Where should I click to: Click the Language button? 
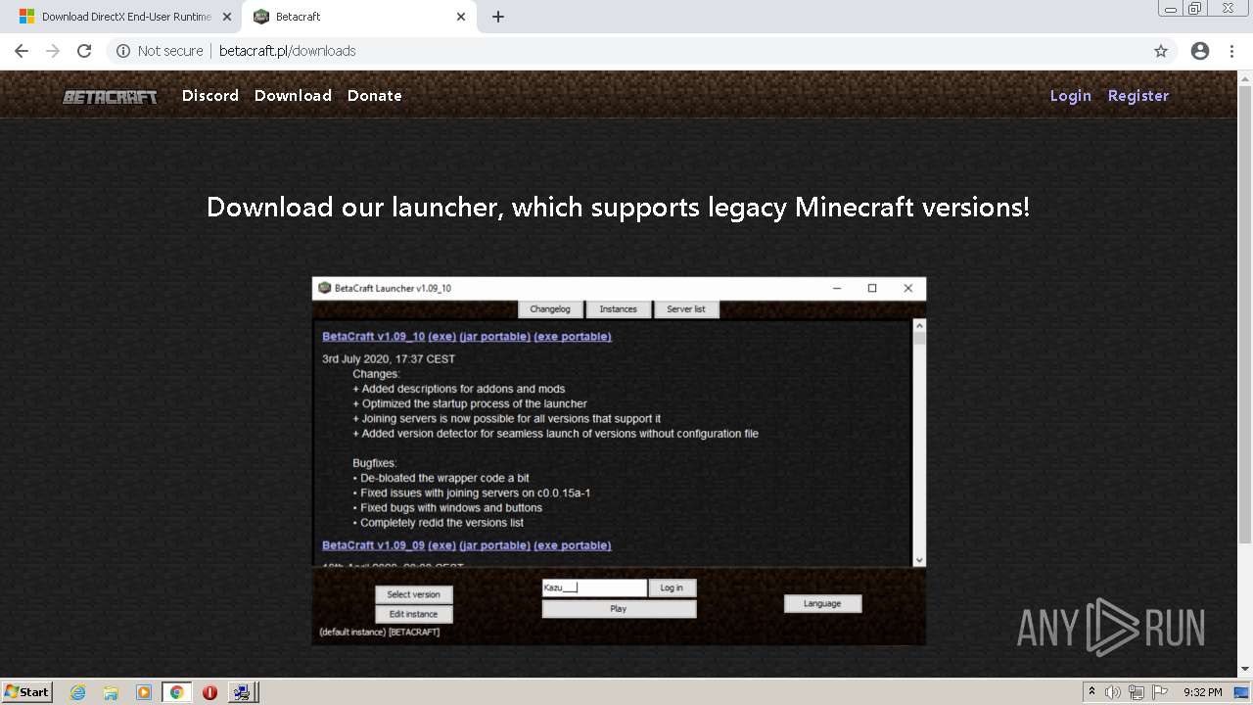tap(822, 603)
